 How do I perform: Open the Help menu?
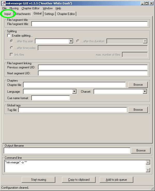point(58,8)
